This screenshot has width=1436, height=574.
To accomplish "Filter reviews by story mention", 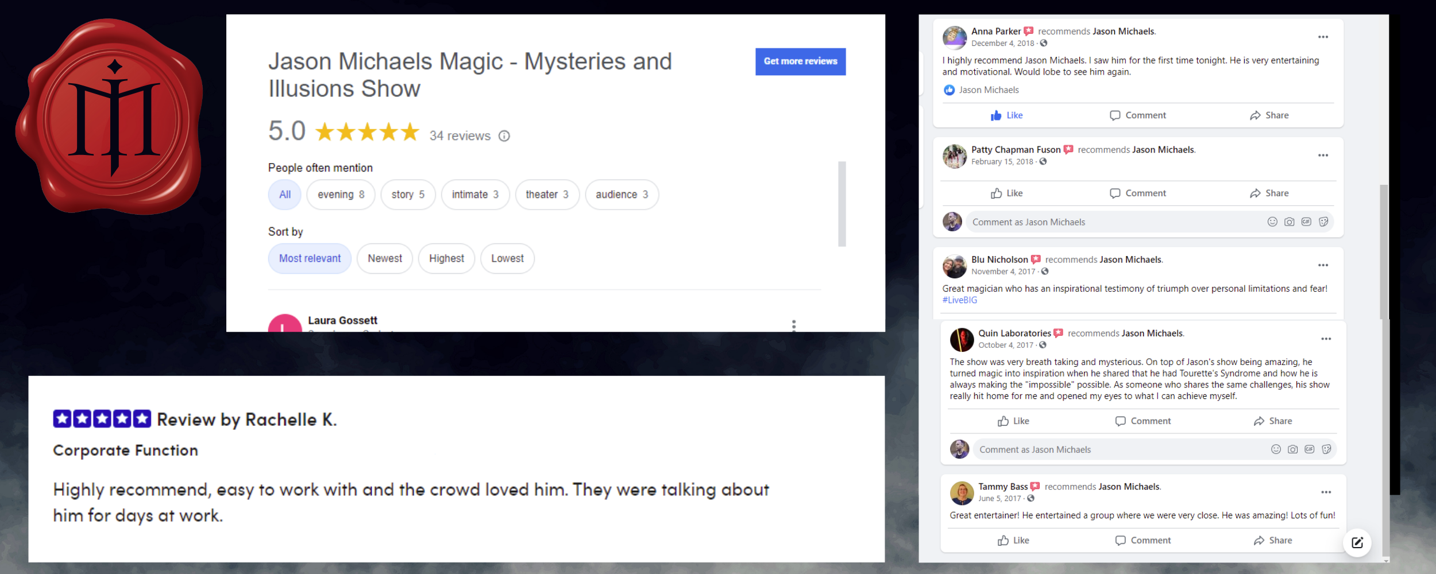I will pos(408,195).
